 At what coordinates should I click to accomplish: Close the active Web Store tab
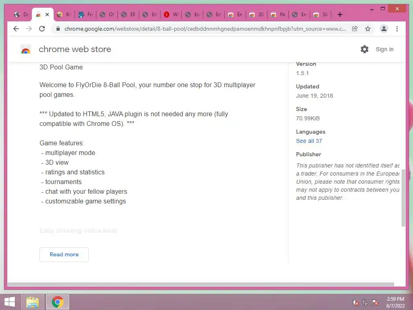coord(47,15)
